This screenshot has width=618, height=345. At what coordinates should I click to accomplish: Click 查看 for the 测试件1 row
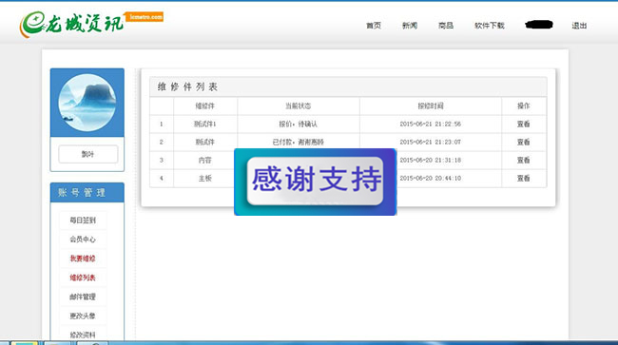[x=524, y=125]
